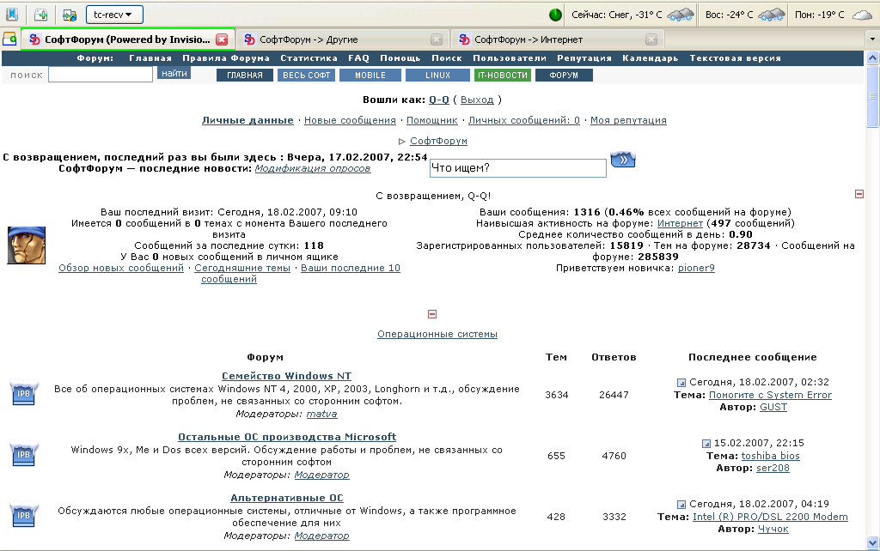Click the LINUX navigation button
The height and width of the screenshot is (551, 880).
click(x=437, y=76)
